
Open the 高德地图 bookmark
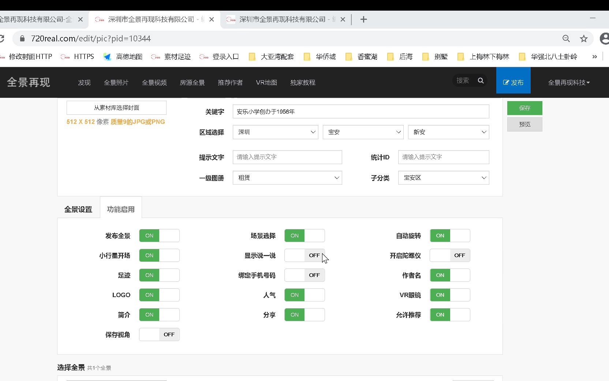point(123,57)
